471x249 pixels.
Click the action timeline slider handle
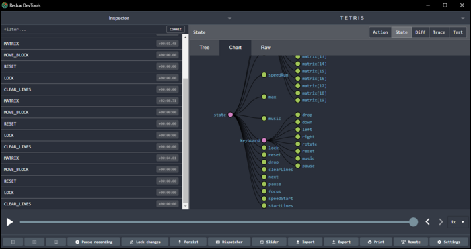[413, 222]
